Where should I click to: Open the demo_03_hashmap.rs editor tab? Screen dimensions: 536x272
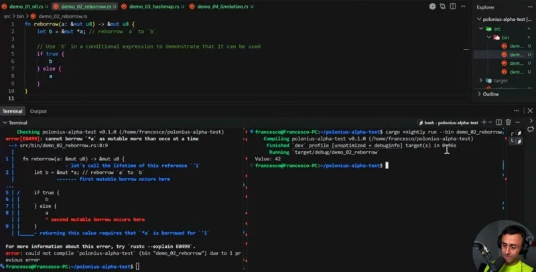coord(153,7)
